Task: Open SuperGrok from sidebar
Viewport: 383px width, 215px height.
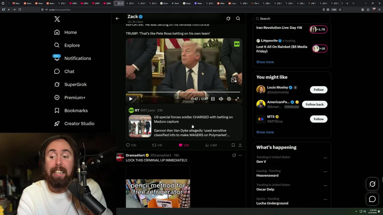Action: 70,85
